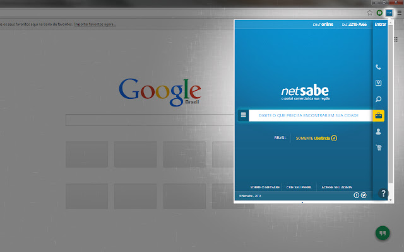The height and width of the screenshot is (252, 404).
Task: Open the Hangouts quote bubble button
Action: point(383,233)
